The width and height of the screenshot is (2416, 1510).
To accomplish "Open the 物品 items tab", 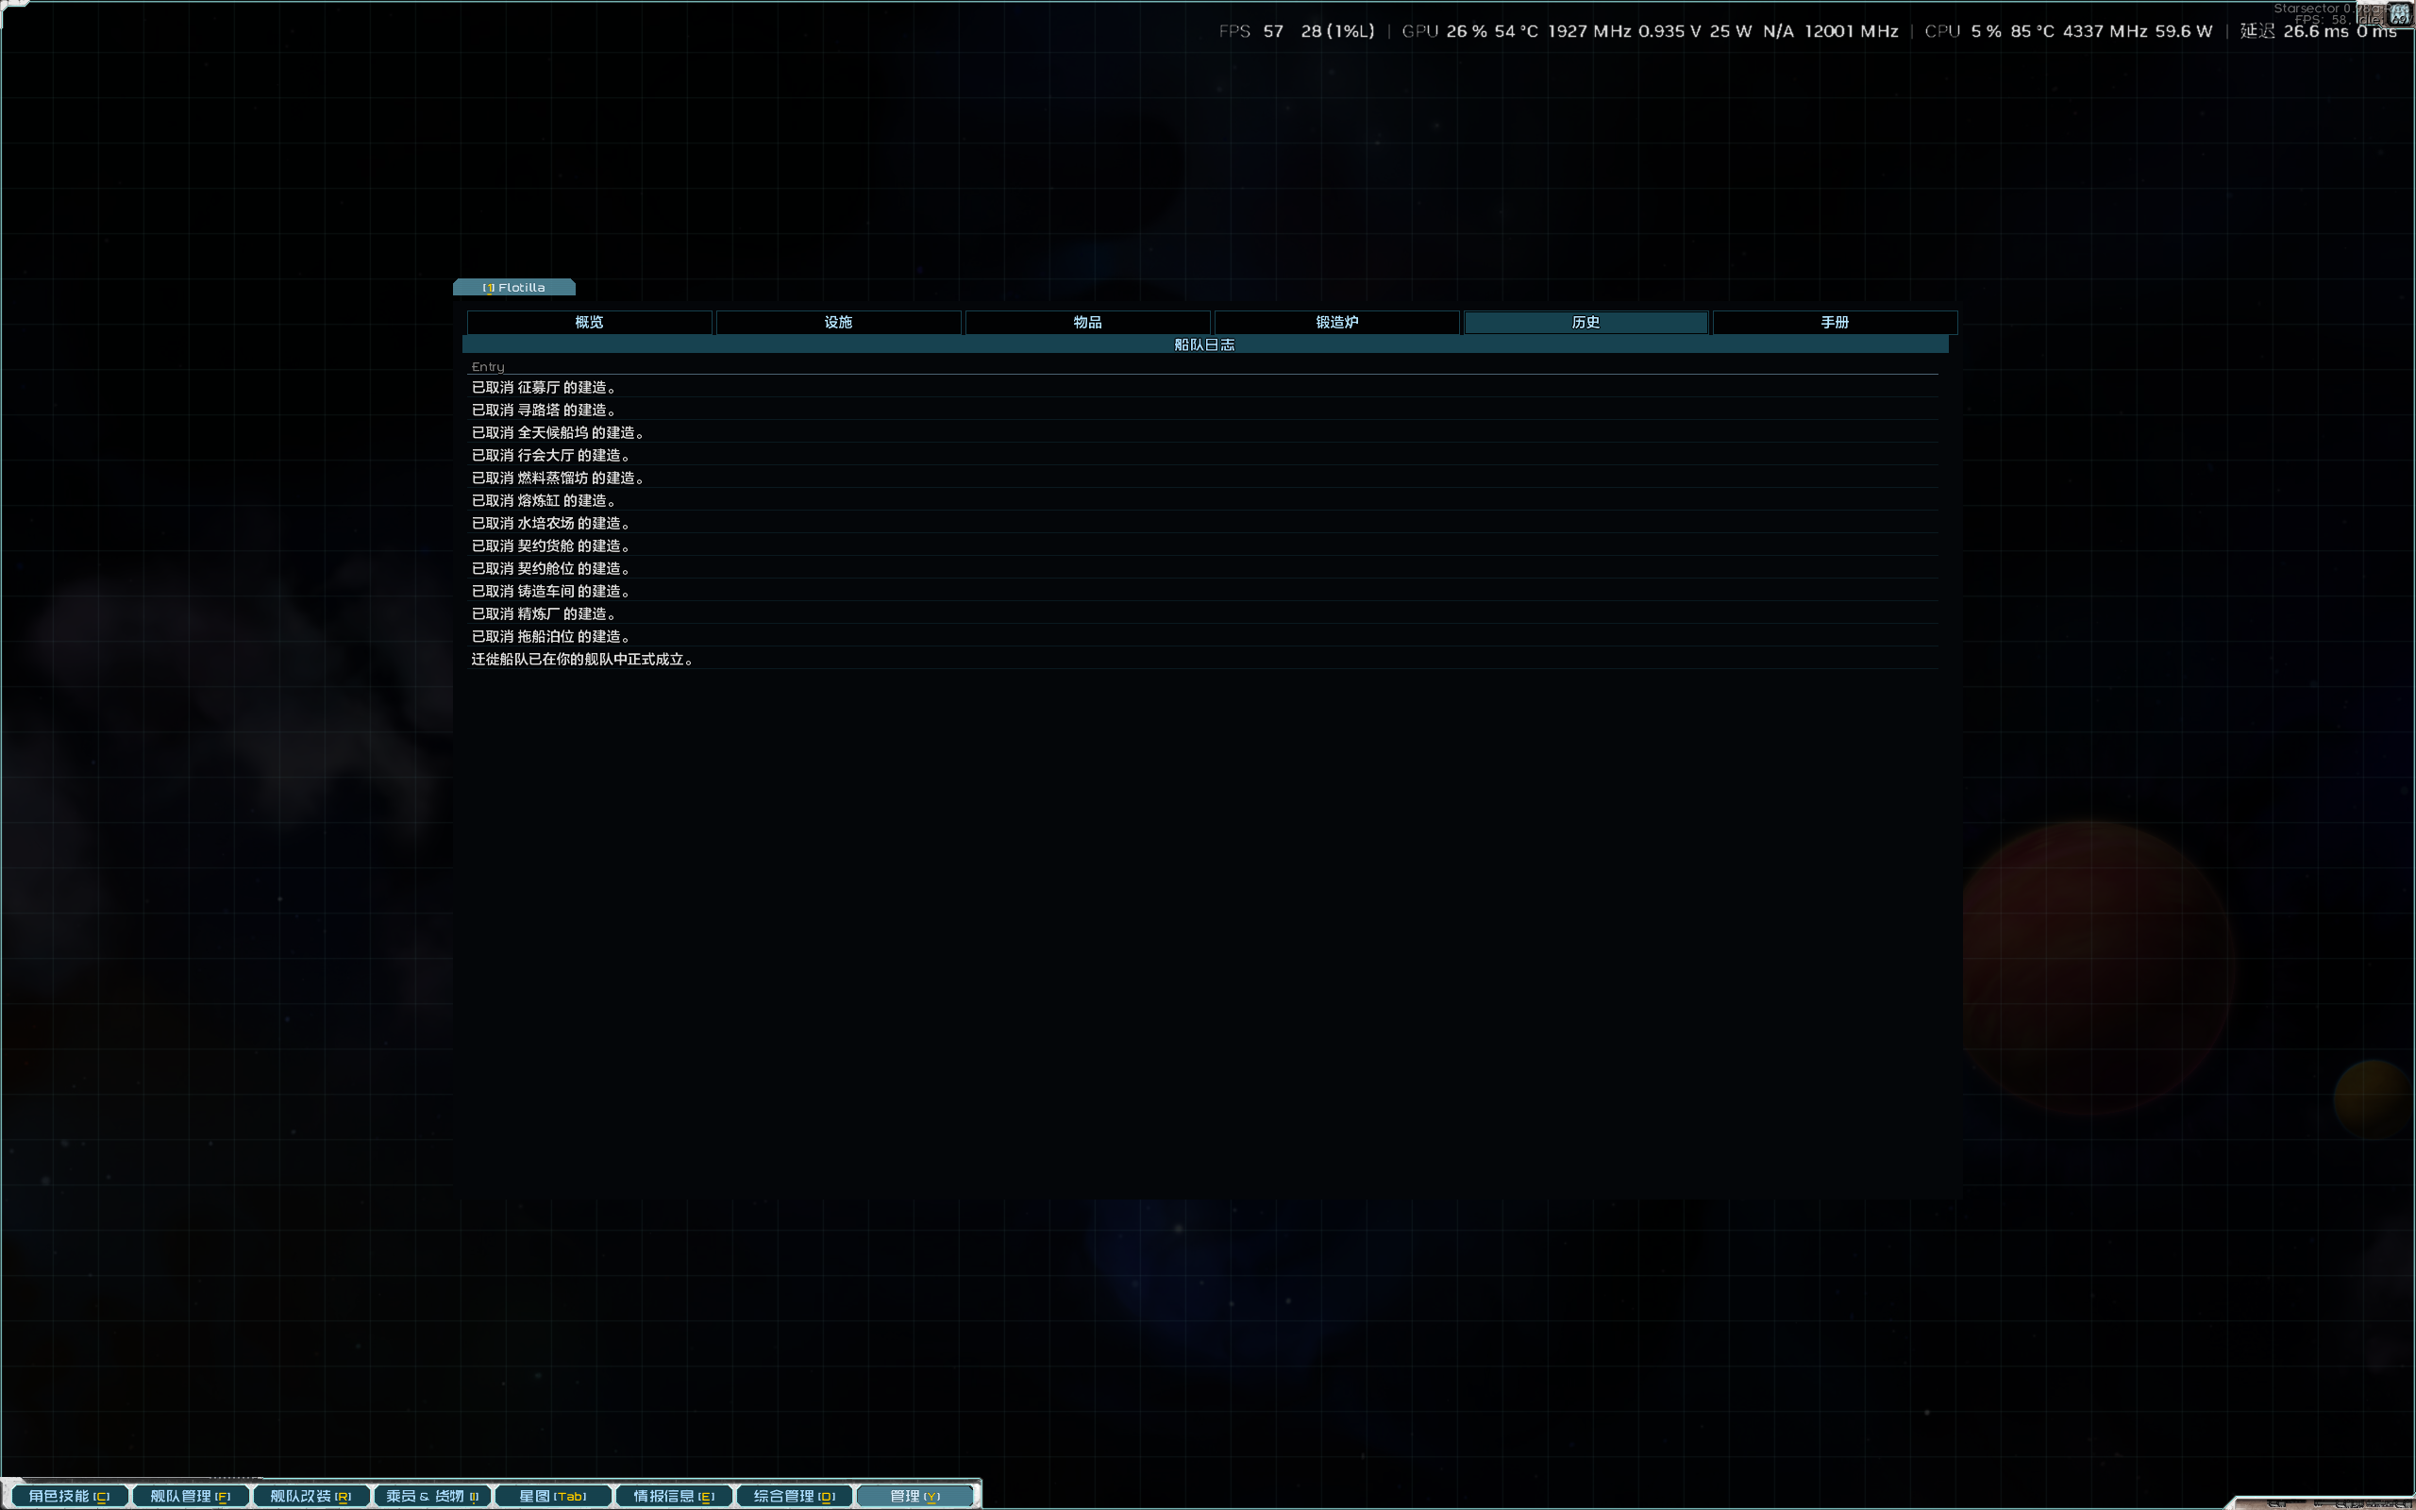I will 1087,322.
